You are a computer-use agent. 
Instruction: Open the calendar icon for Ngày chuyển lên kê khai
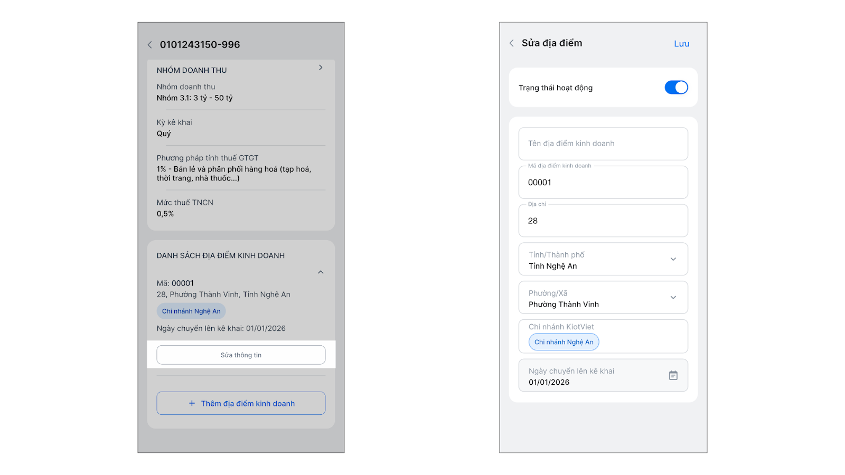tap(673, 375)
